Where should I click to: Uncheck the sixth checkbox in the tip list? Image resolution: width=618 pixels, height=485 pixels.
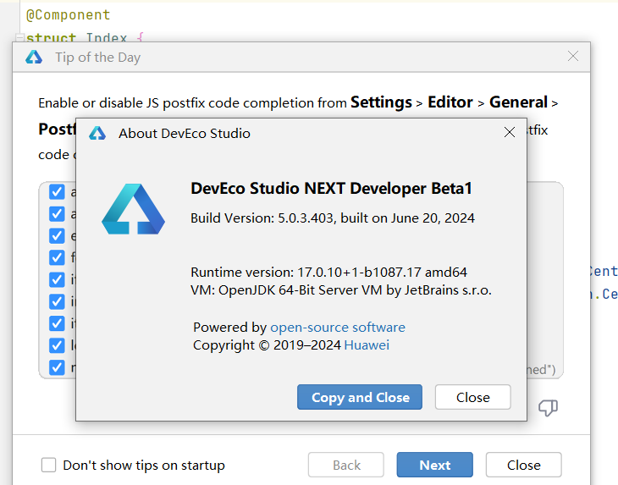57,302
